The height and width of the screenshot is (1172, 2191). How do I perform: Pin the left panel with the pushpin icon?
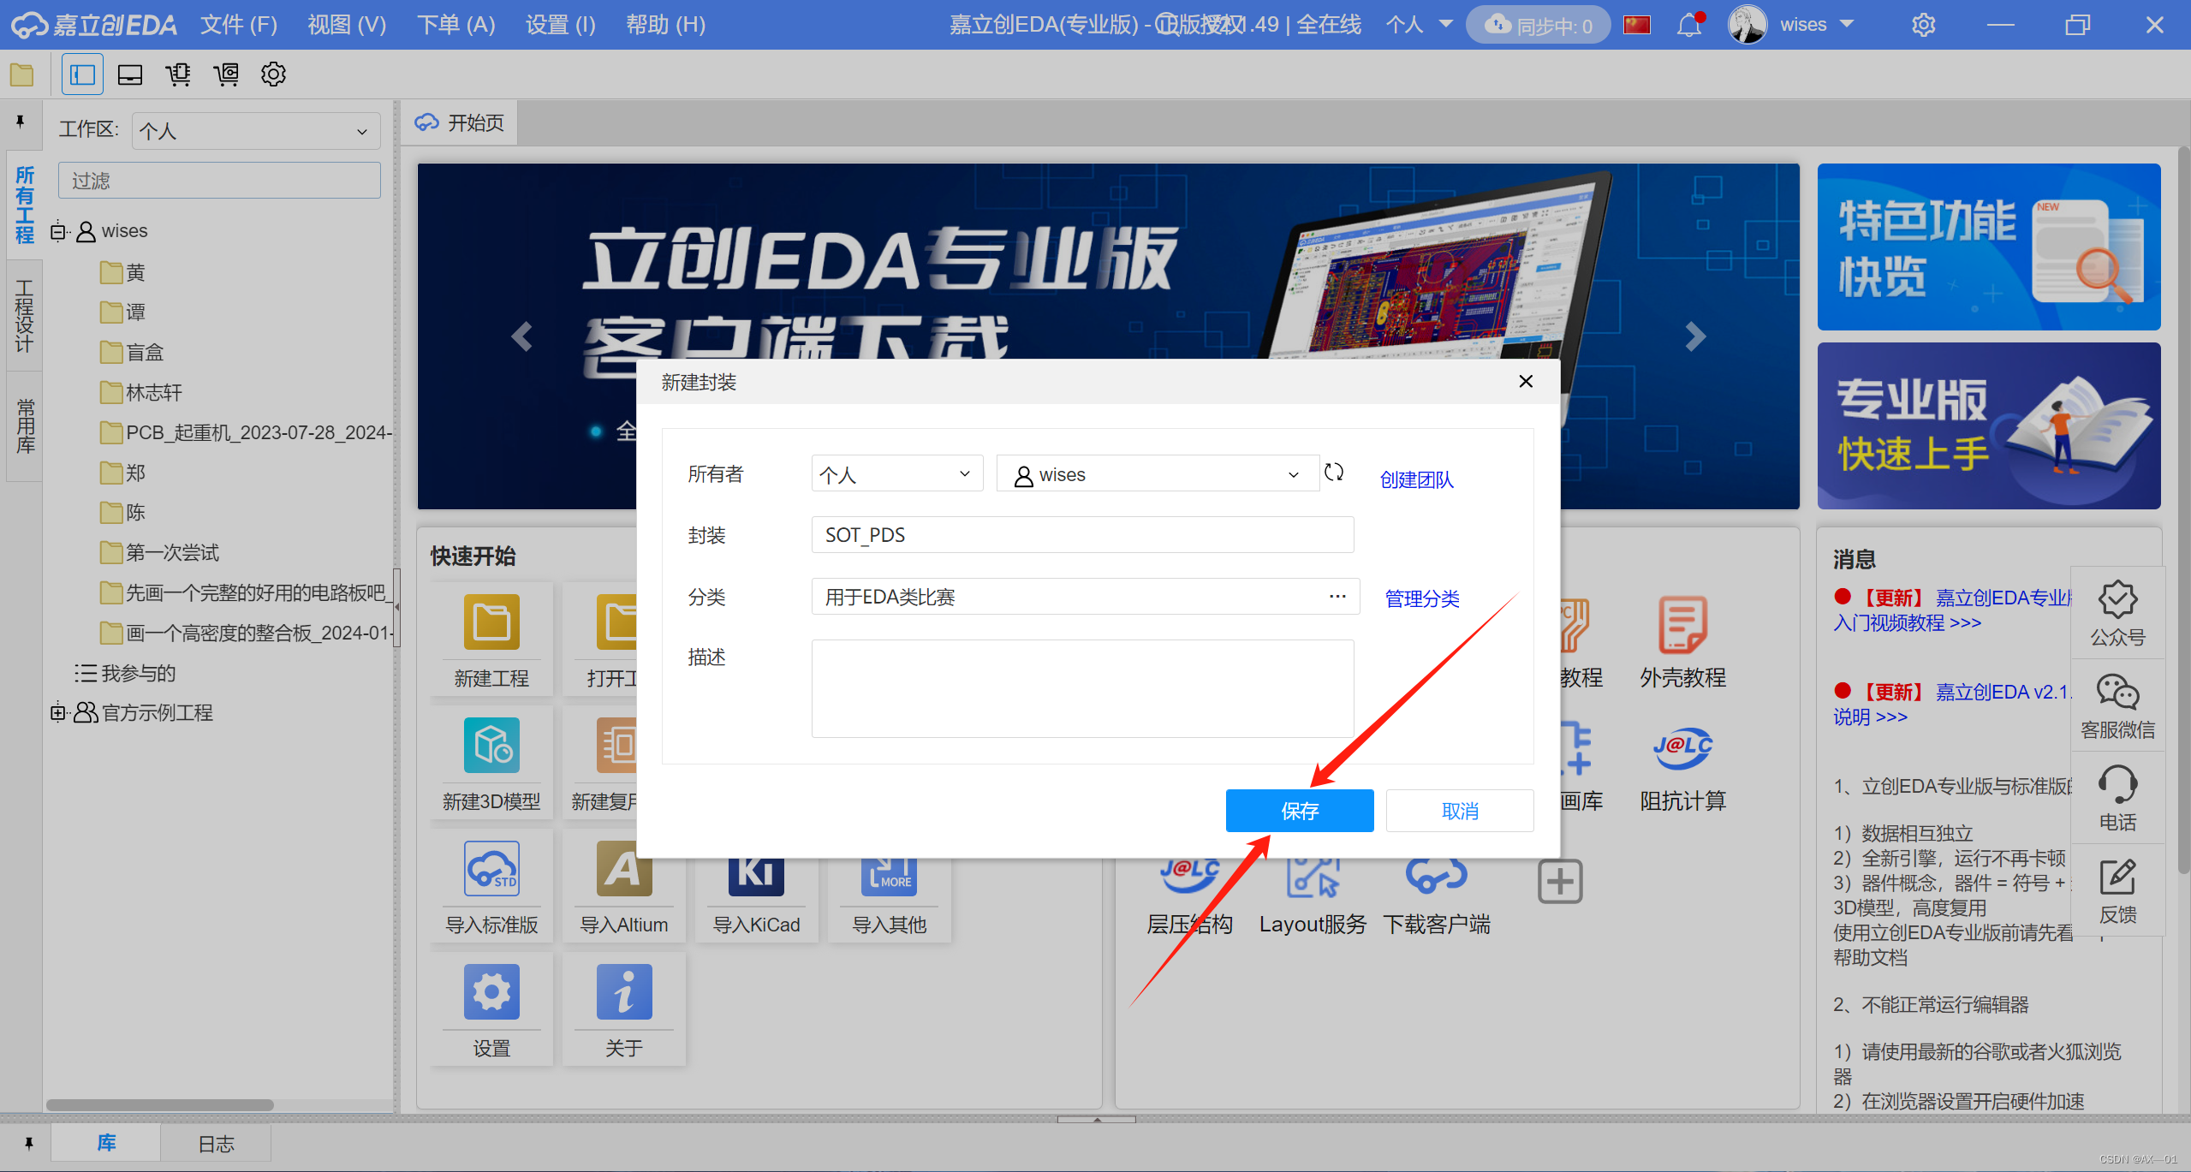tap(21, 122)
